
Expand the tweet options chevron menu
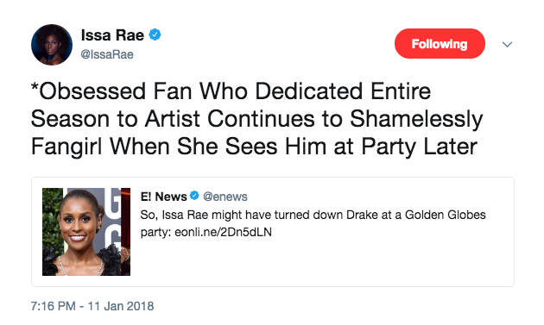pos(507,44)
